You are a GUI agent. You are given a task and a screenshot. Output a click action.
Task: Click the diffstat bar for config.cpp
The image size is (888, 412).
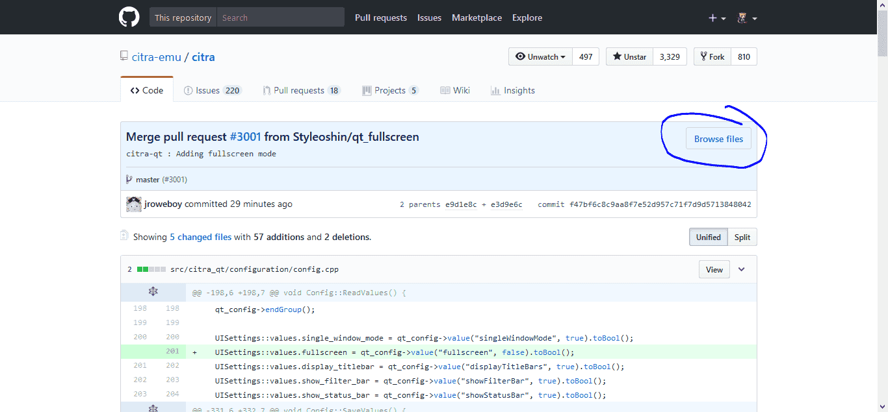click(151, 269)
